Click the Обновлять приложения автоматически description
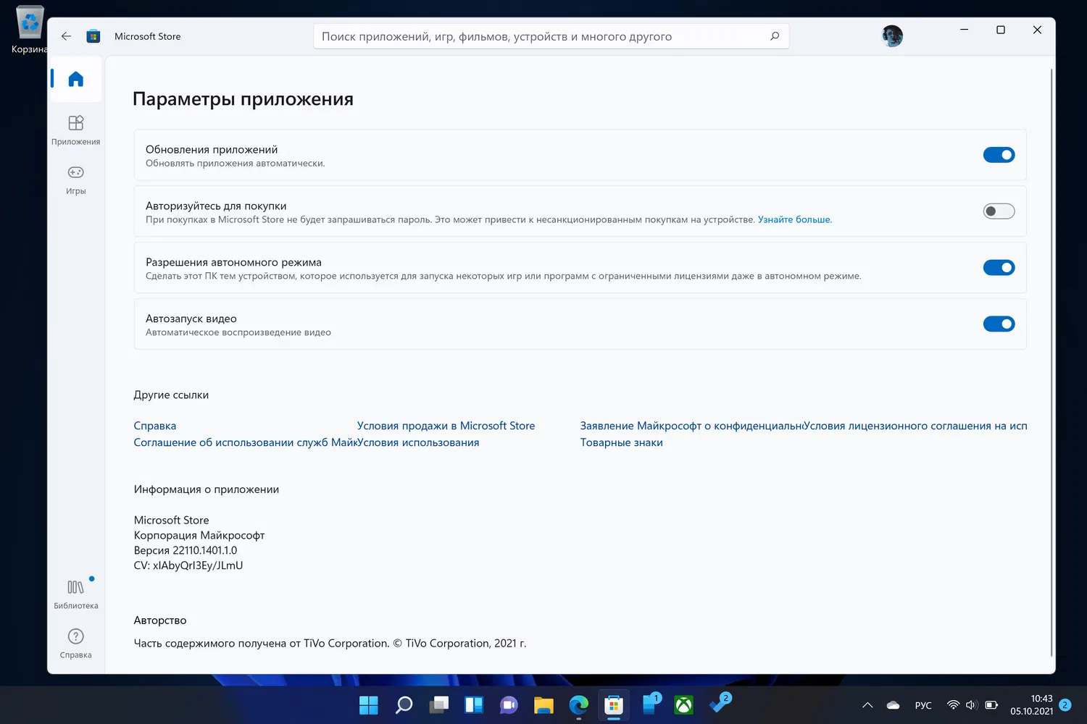The height and width of the screenshot is (724, 1087). tap(236, 164)
